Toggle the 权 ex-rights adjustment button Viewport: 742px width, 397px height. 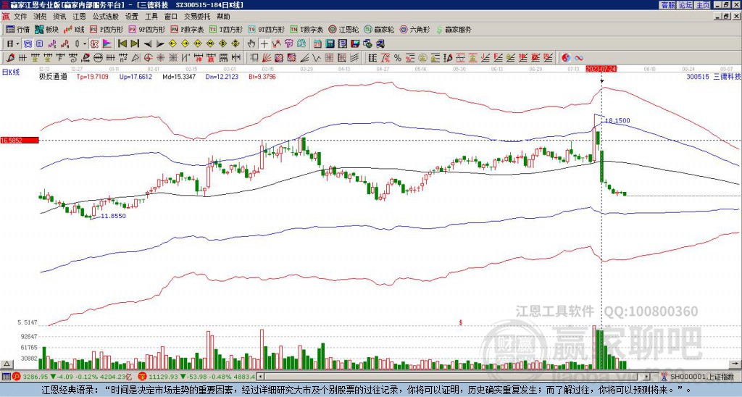pyautogui.click(x=94, y=44)
